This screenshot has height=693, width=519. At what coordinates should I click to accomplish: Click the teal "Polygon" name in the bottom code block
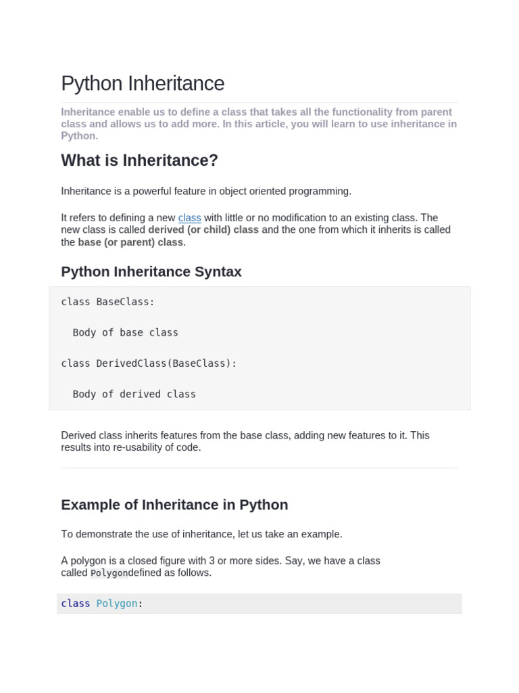(117, 604)
